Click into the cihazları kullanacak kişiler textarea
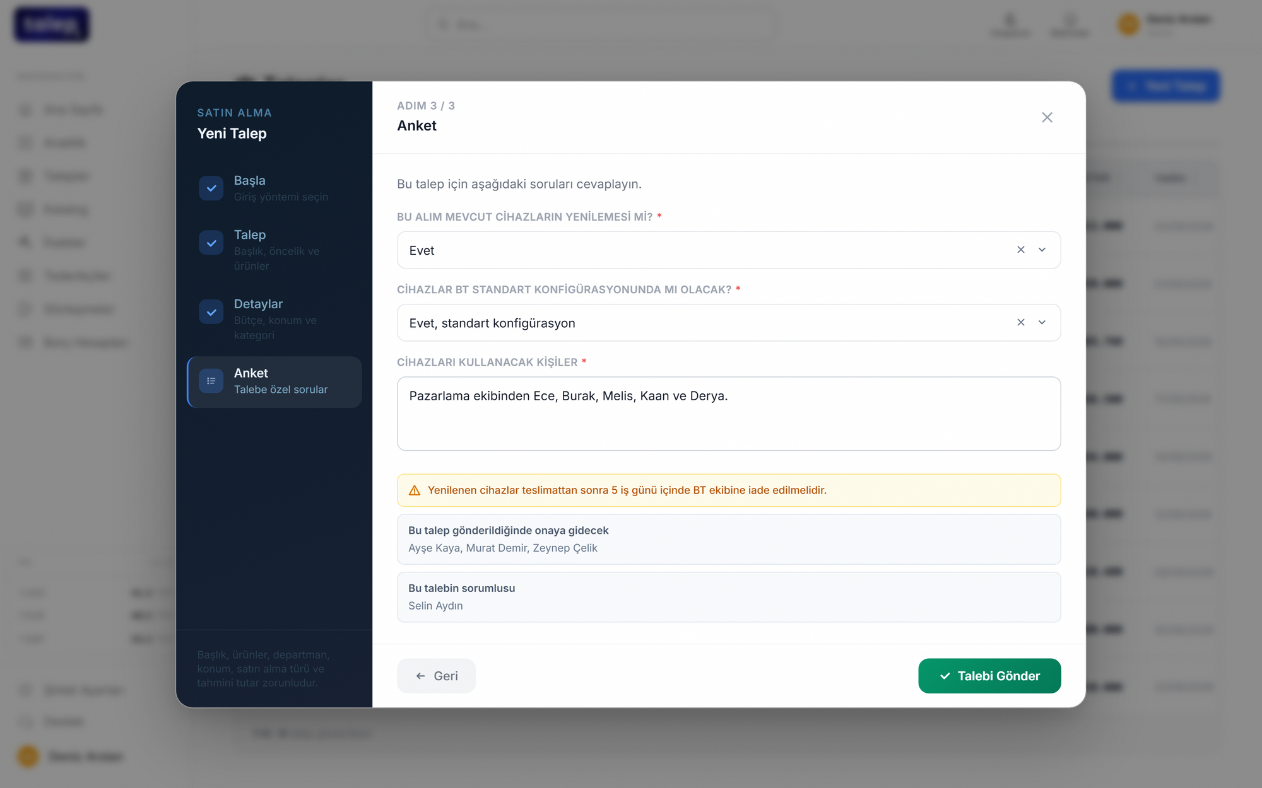1262x788 pixels. [729, 414]
